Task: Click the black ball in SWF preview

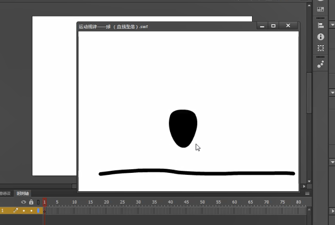Action: click(183, 128)
